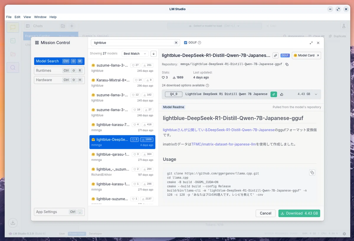Click the Model Readme tab label
Image resolution: width=354 pixels, height=241 pixels.
click(x=173, y=107)
